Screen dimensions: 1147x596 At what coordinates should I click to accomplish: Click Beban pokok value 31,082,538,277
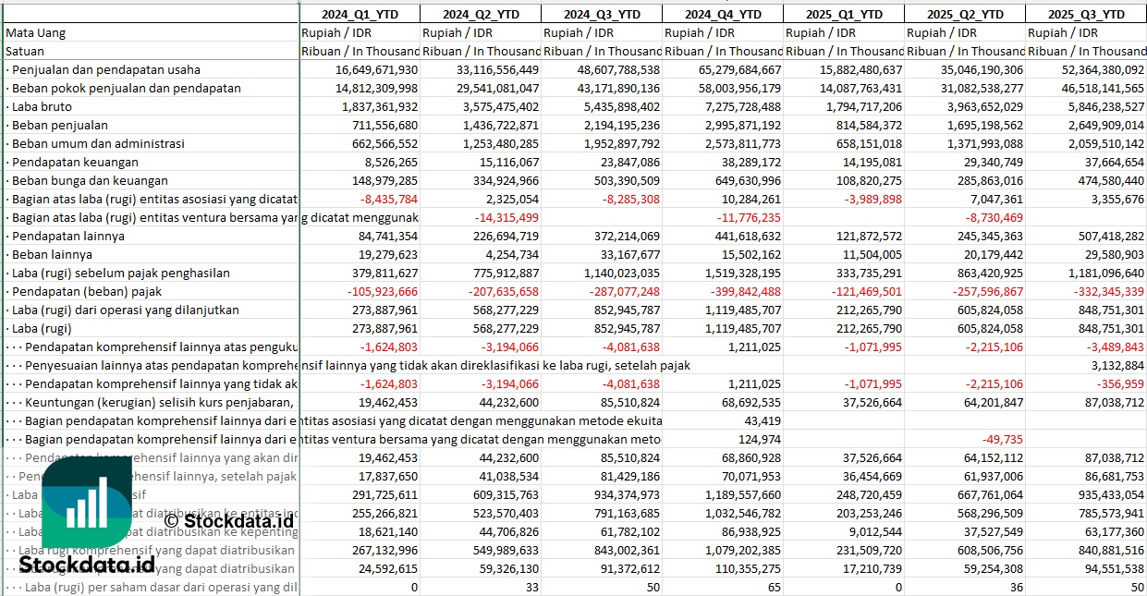point(982,88)
